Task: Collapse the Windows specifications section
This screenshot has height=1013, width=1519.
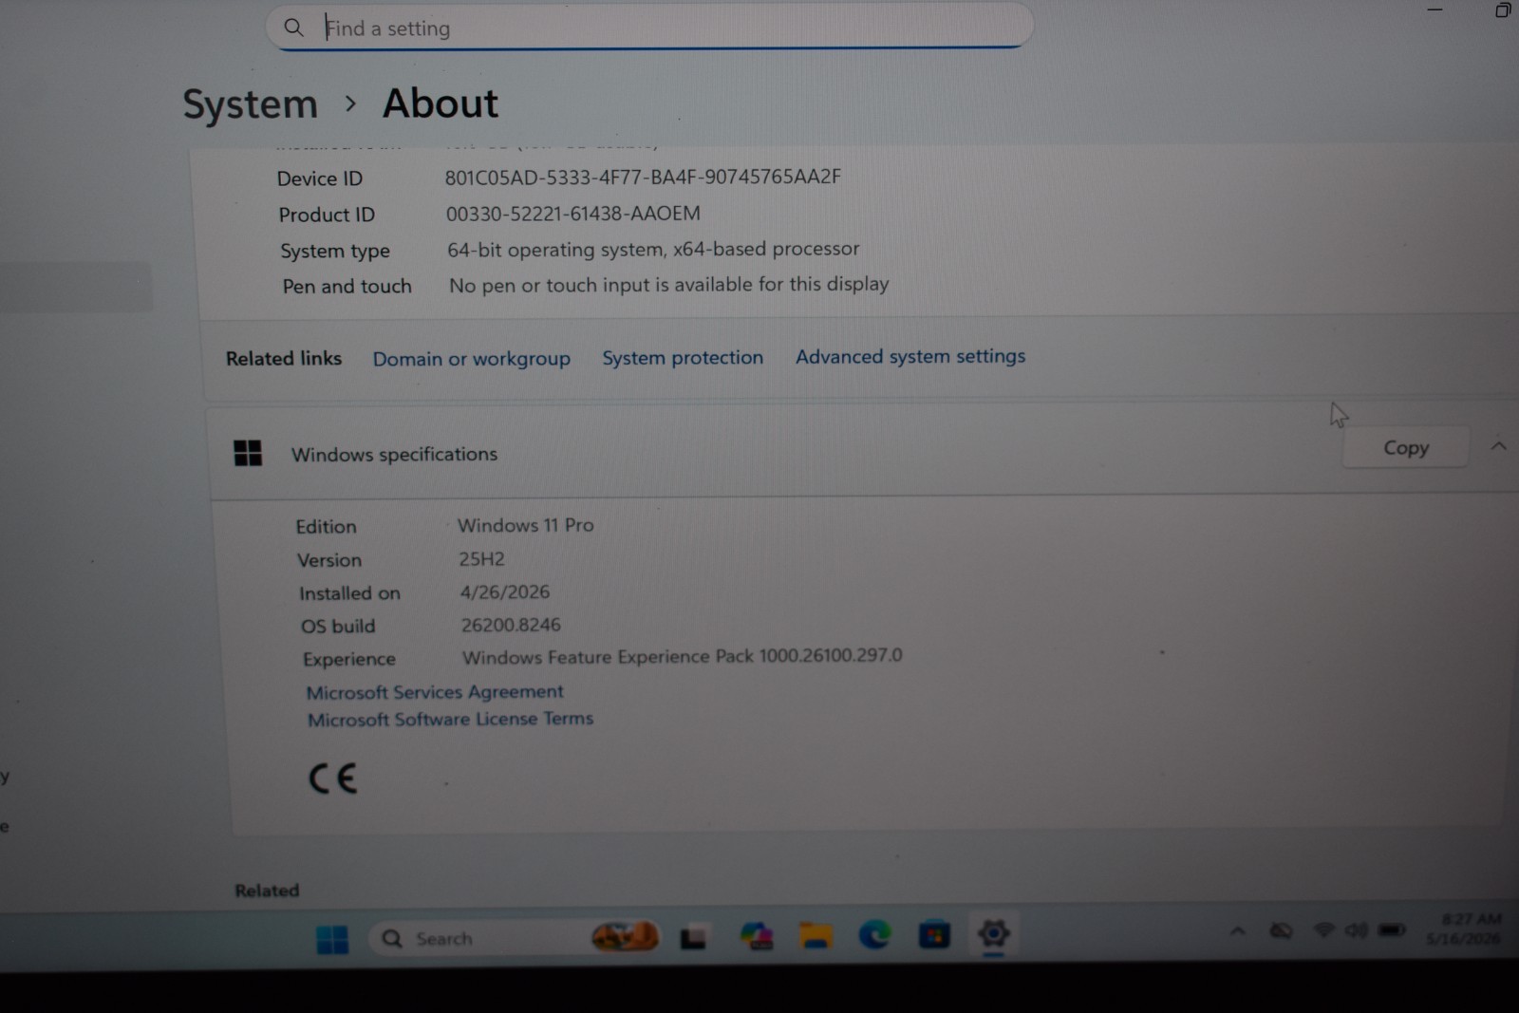Action: click(1498, 446)
